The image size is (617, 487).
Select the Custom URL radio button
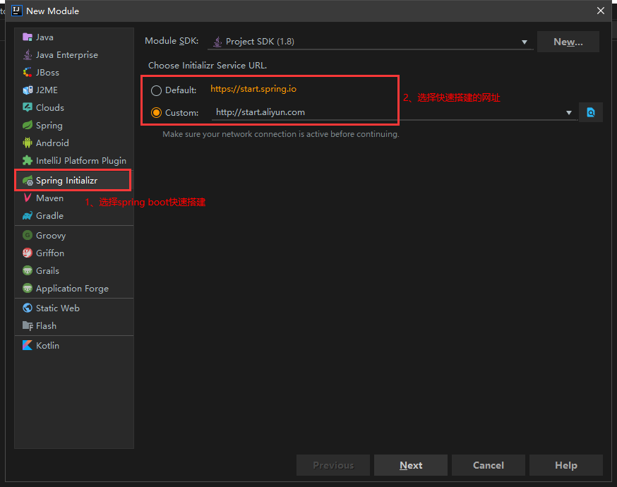pyautogui.click(x=156, y=113)
